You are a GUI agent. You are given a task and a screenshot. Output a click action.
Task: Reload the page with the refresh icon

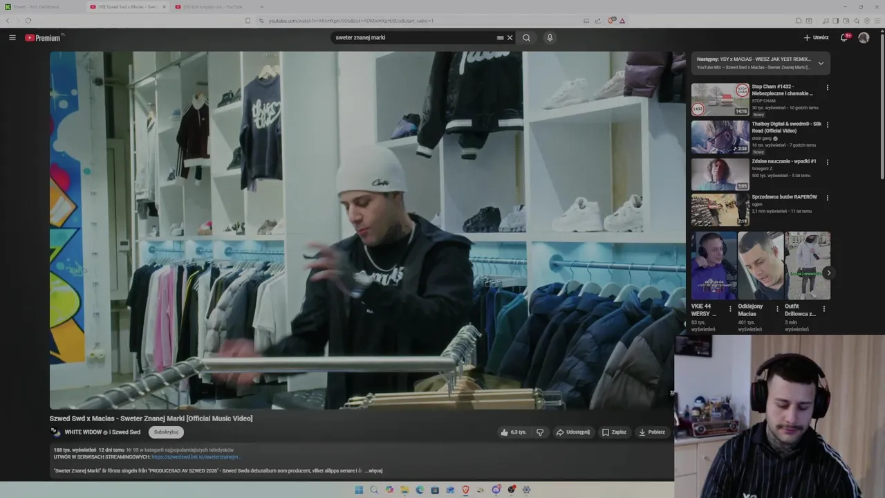click(28, 21)
